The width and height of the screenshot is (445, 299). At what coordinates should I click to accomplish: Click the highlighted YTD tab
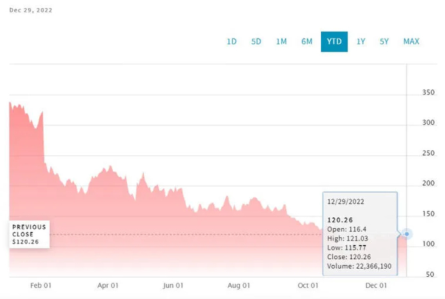(x=334, y=42)
